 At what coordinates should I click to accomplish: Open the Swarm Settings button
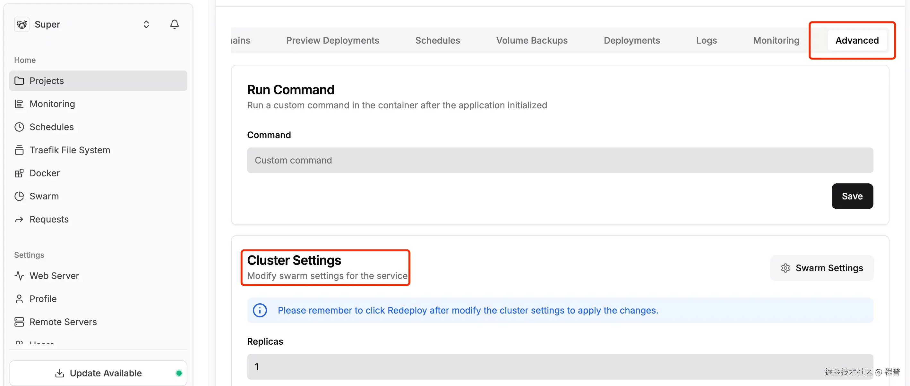click(x=821, y=268)
